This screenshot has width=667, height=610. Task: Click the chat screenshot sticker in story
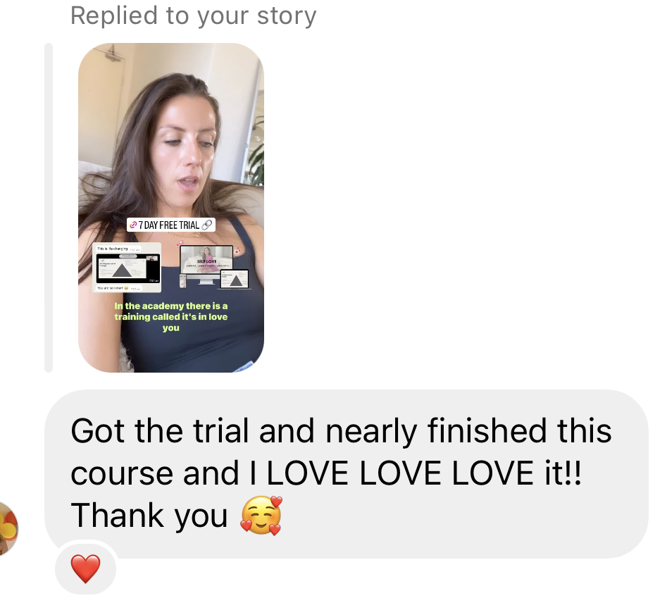127,268
